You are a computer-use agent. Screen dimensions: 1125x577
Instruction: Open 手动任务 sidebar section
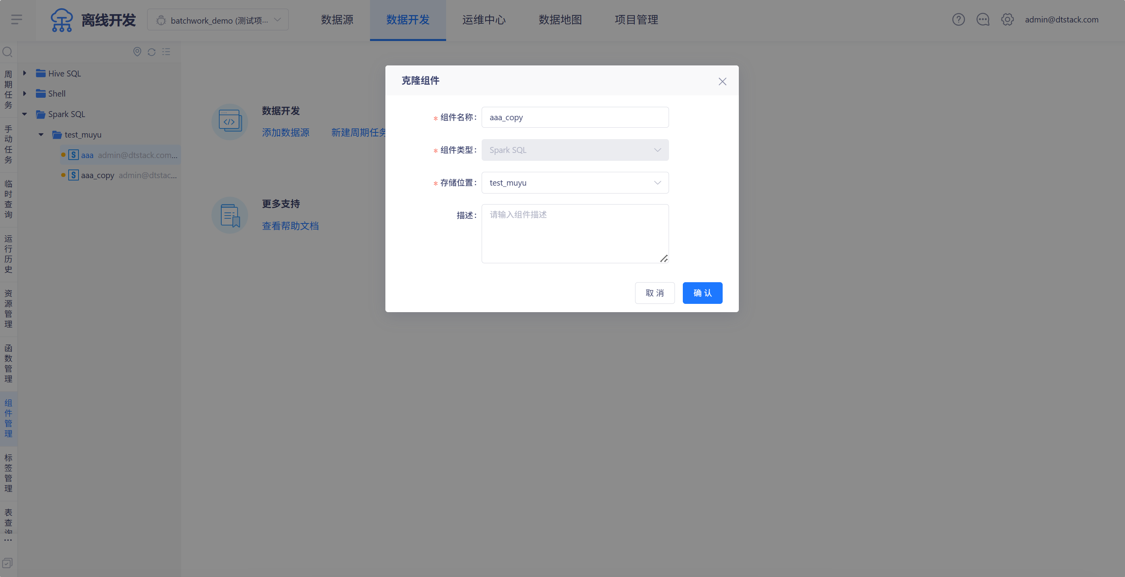(8, 145)
